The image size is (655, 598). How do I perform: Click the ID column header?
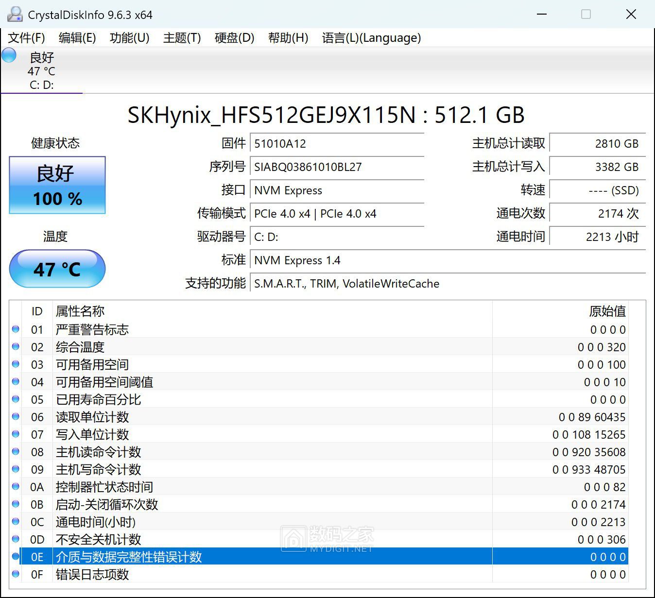(x=37, y=311)
